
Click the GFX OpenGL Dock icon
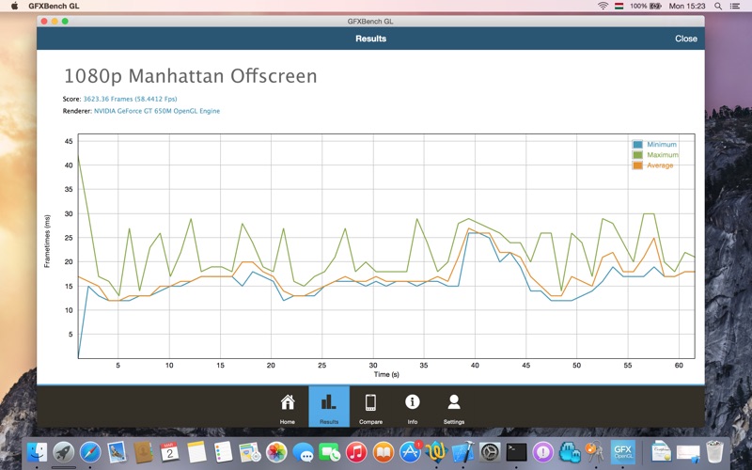[622, 452]
